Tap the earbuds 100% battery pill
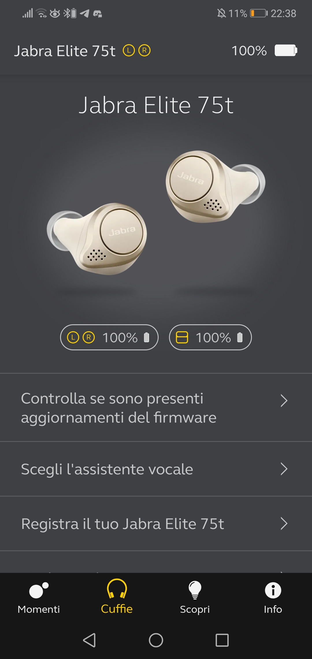Viewport: 312px width, 659px height. pyautogui.click(x=109, y=337)
